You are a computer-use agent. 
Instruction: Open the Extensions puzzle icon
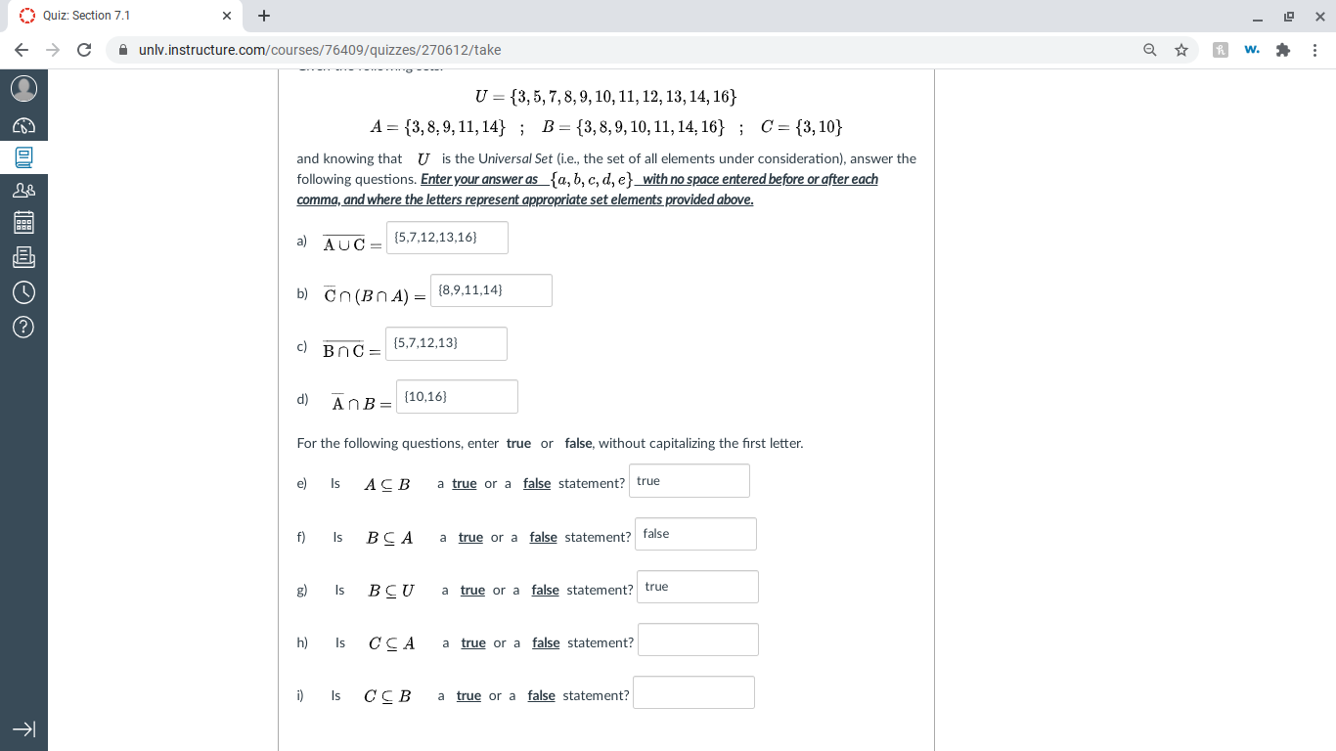point(1283,50)
